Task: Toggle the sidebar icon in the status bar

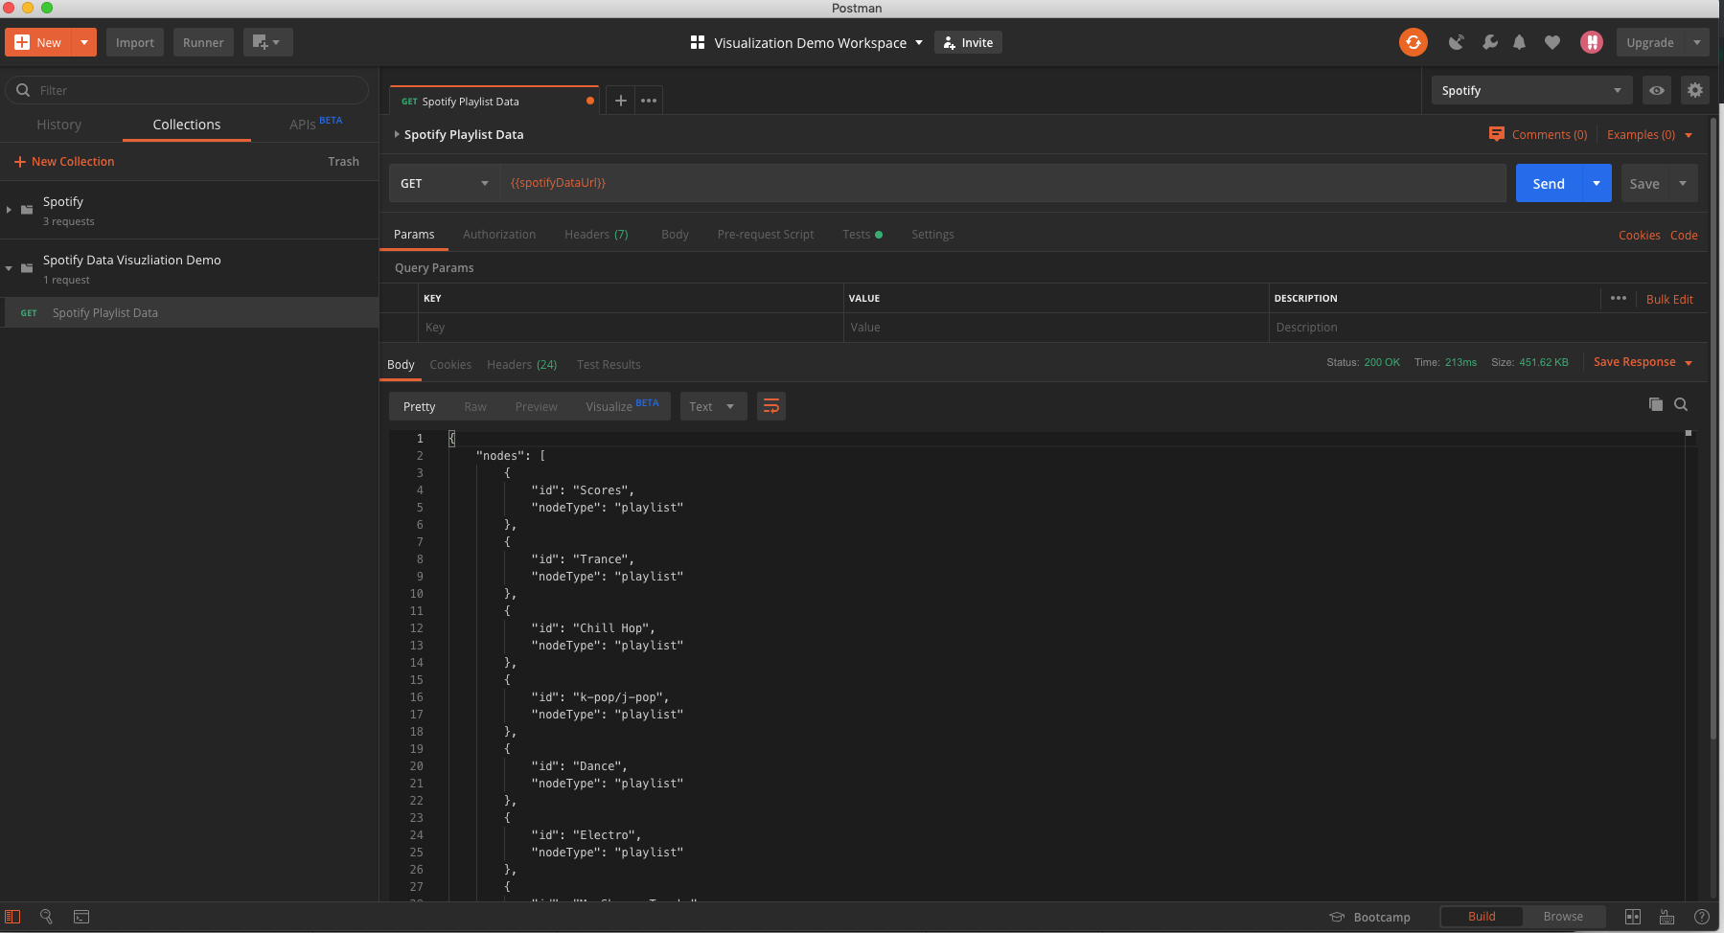Action: tap(12, 917)
